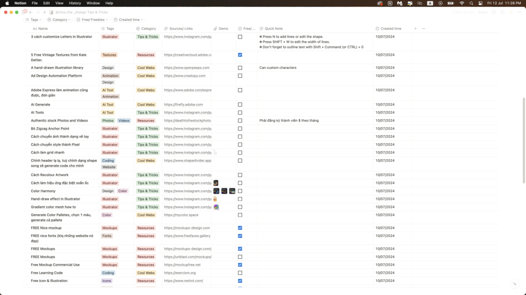Open the spiral demo thumbnail in Cách làm hiệu ứng row
Screen dimensions: 526x295
[216, 183]
